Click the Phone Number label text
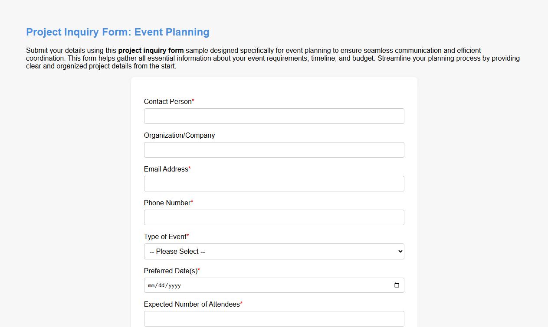 167,203
